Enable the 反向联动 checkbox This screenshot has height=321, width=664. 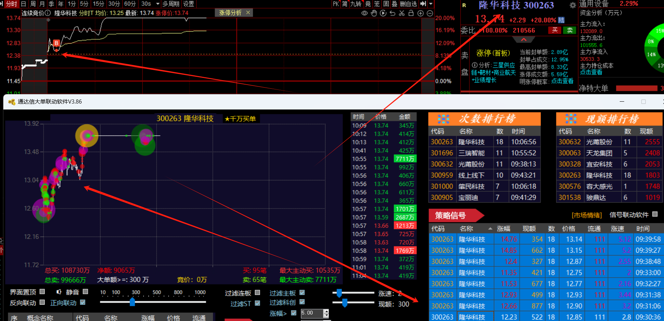[42, 302]
